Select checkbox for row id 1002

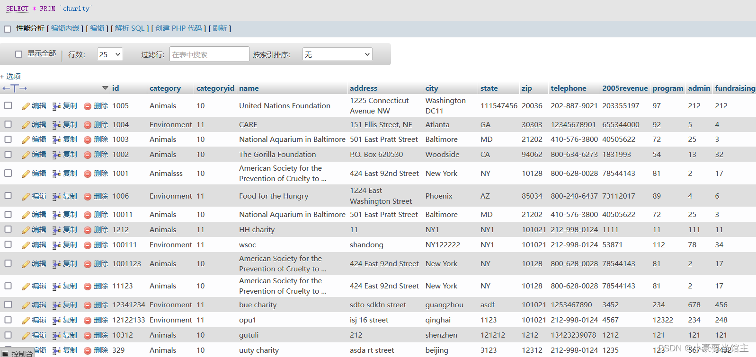click(x=8, y=154)
